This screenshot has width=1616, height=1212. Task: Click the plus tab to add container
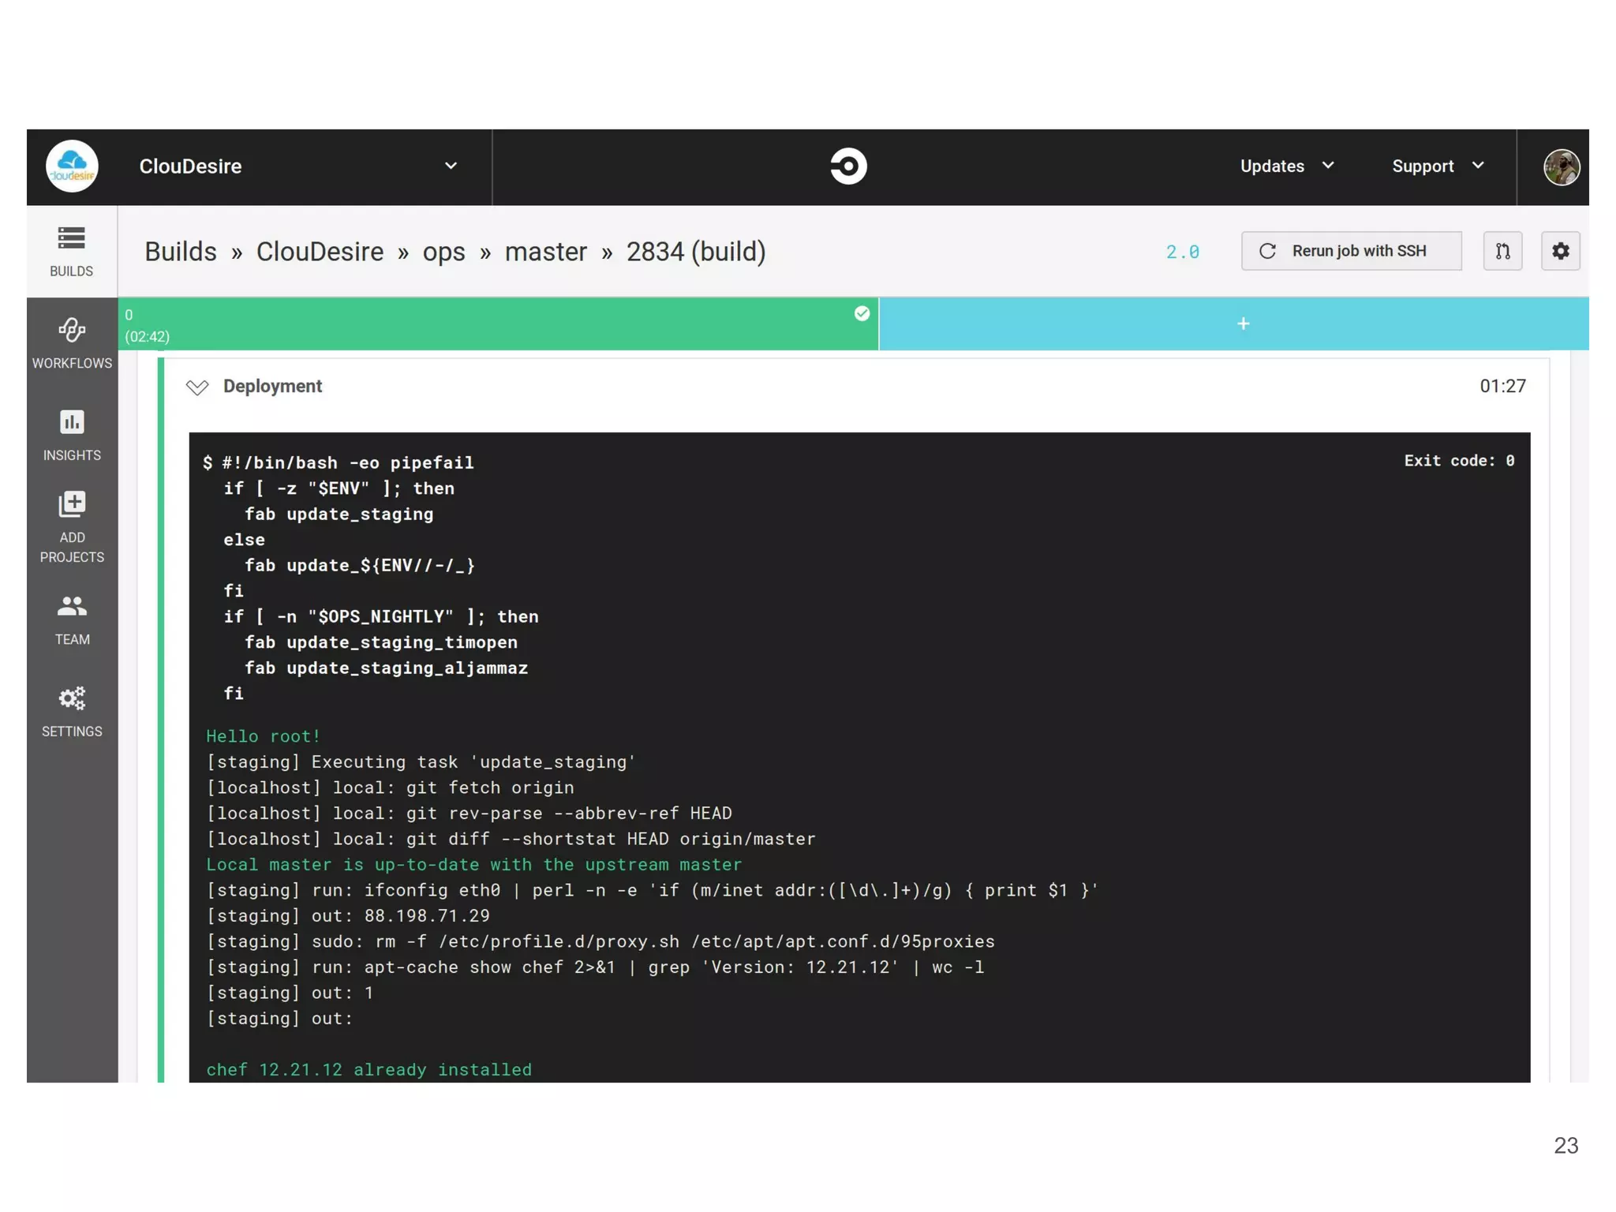tap(1243, 324)
